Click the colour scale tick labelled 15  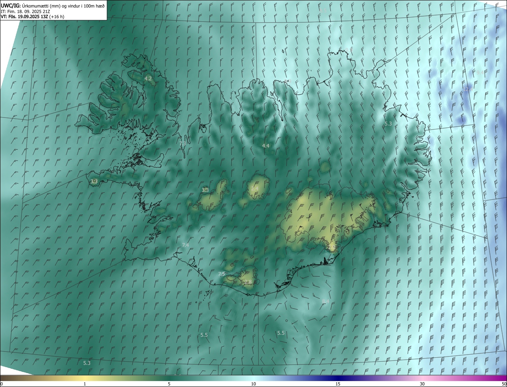(338, 384)
